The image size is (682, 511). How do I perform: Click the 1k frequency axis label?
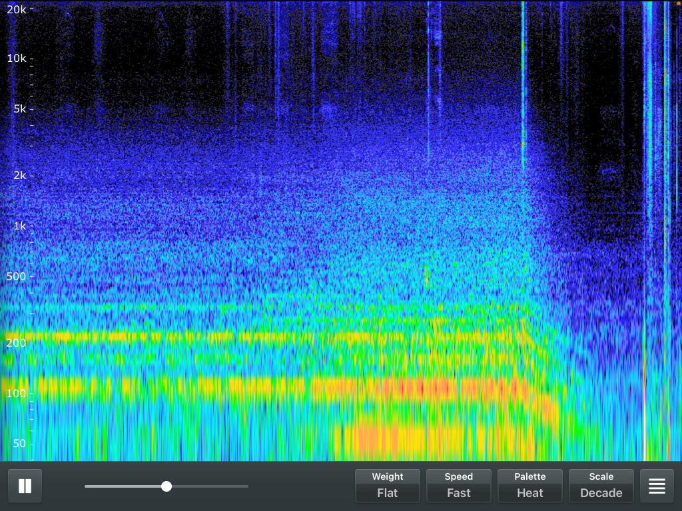[x=19, y=226]
